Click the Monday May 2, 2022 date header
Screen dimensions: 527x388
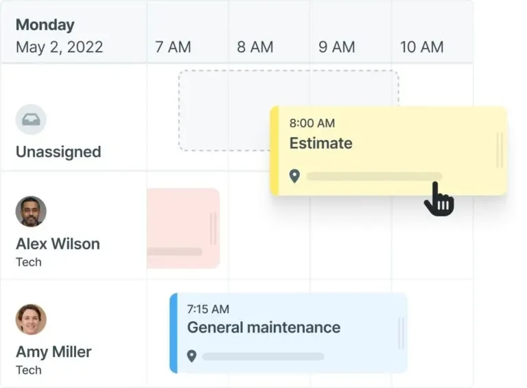point(59,36)
